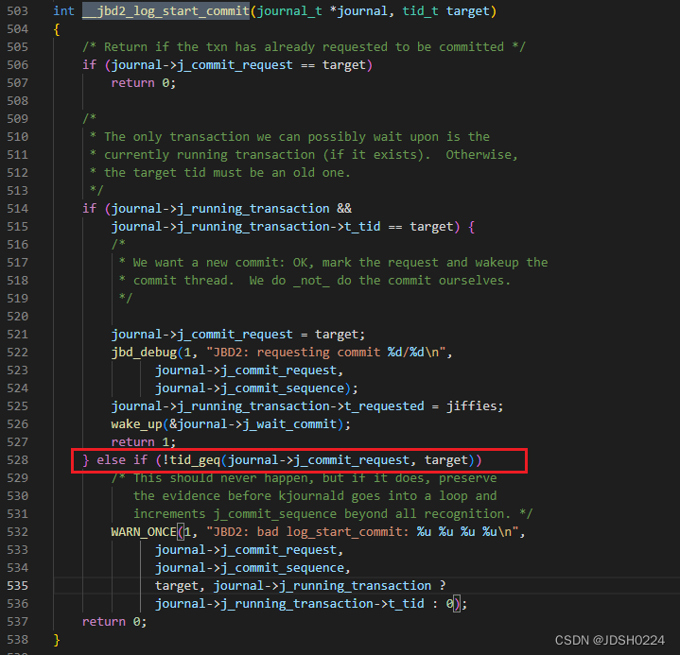Image resolution: width=680 pixels, height=655 pixels.
Task: Click line number 525 in the gutter
Action: (17, 406)
